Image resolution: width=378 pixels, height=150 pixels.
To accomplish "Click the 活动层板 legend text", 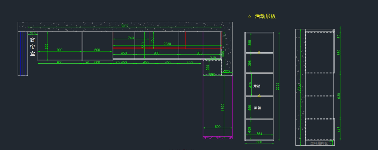I will pos(265,16).
